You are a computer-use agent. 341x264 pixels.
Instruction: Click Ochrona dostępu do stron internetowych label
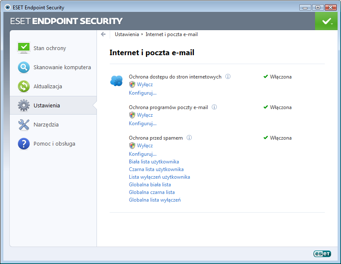[175, 77]
